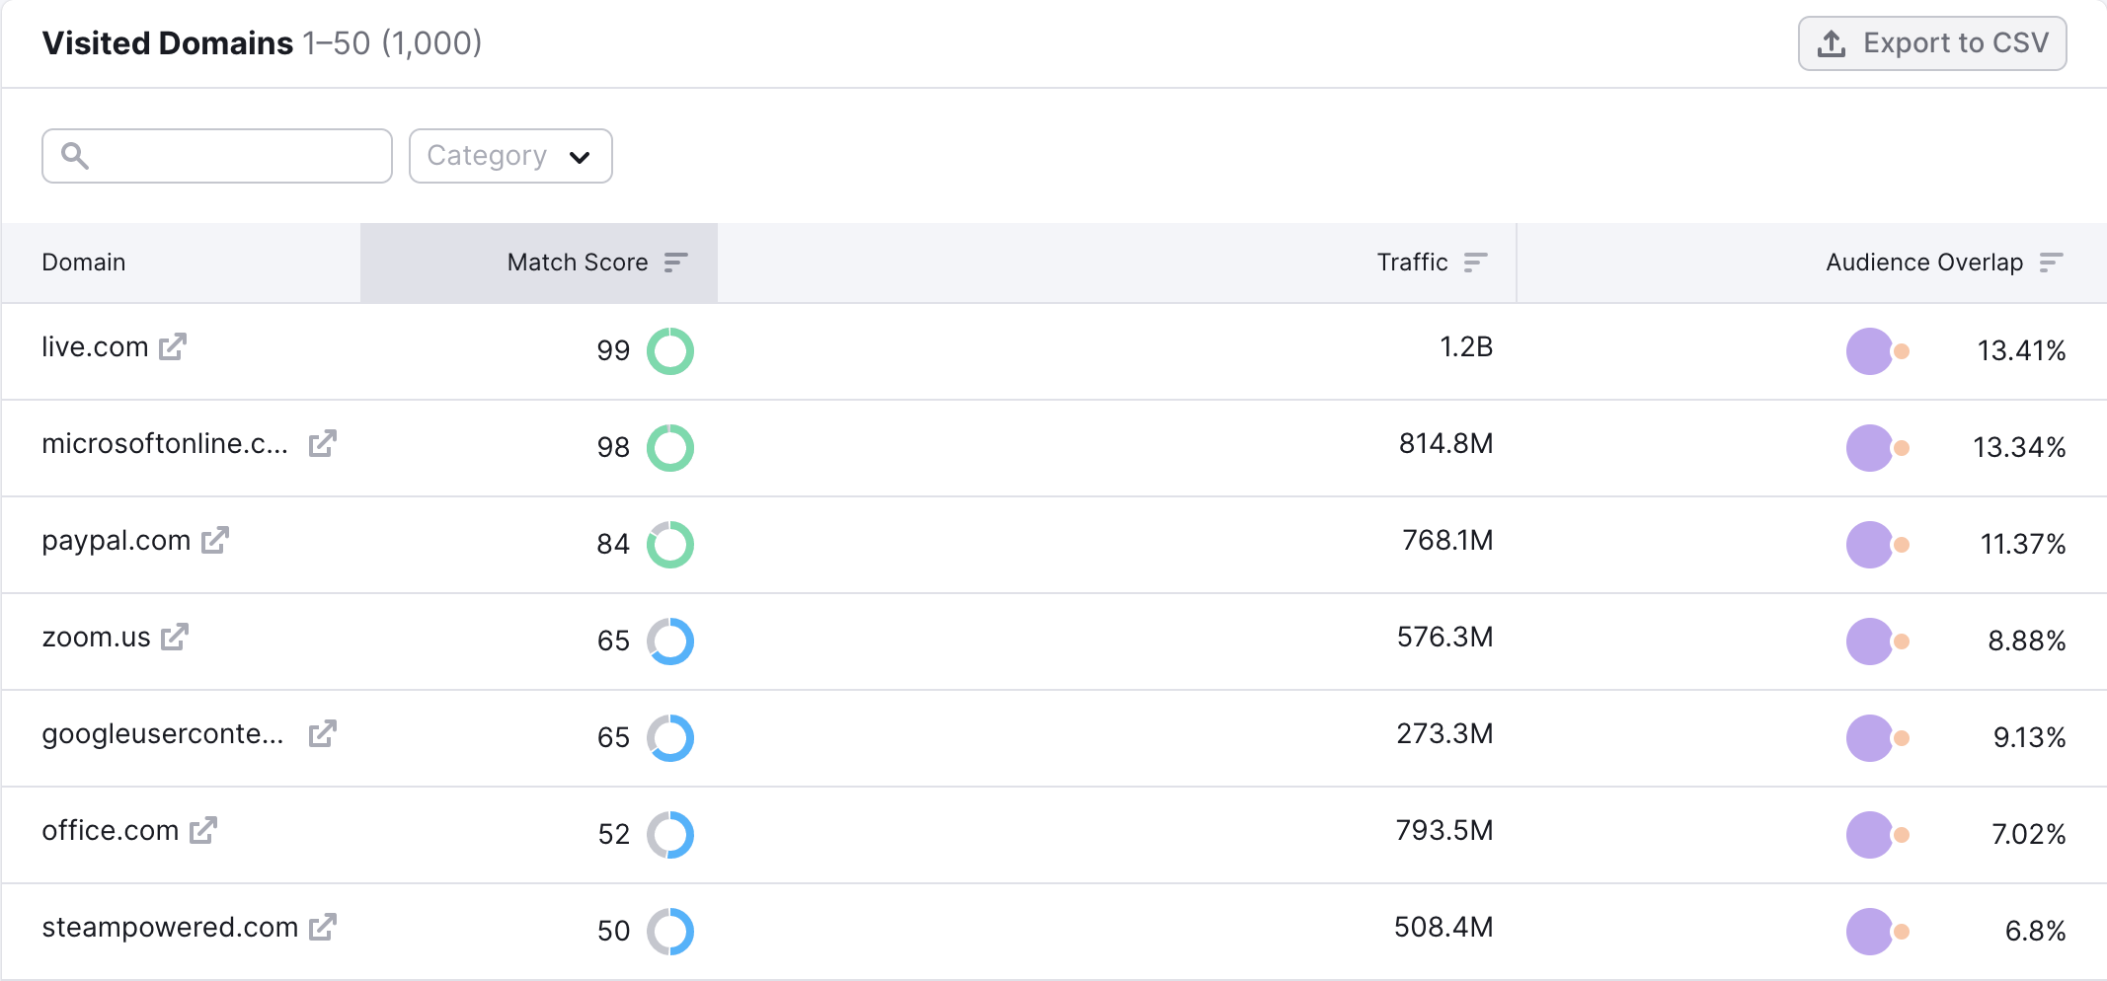
Task: Click the overlap circles icon for office.com
Action: [1878, 835]
